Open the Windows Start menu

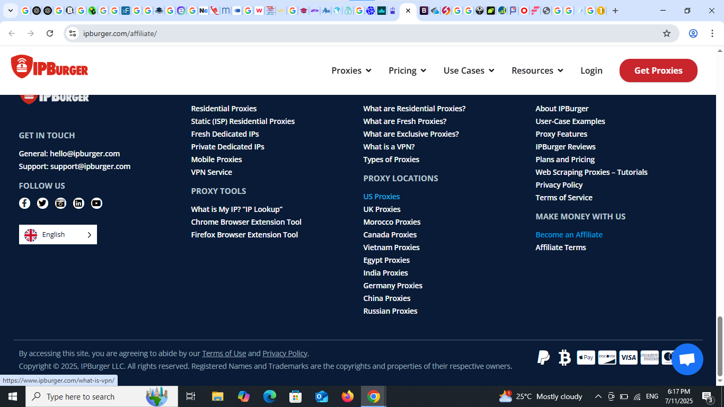12,396
